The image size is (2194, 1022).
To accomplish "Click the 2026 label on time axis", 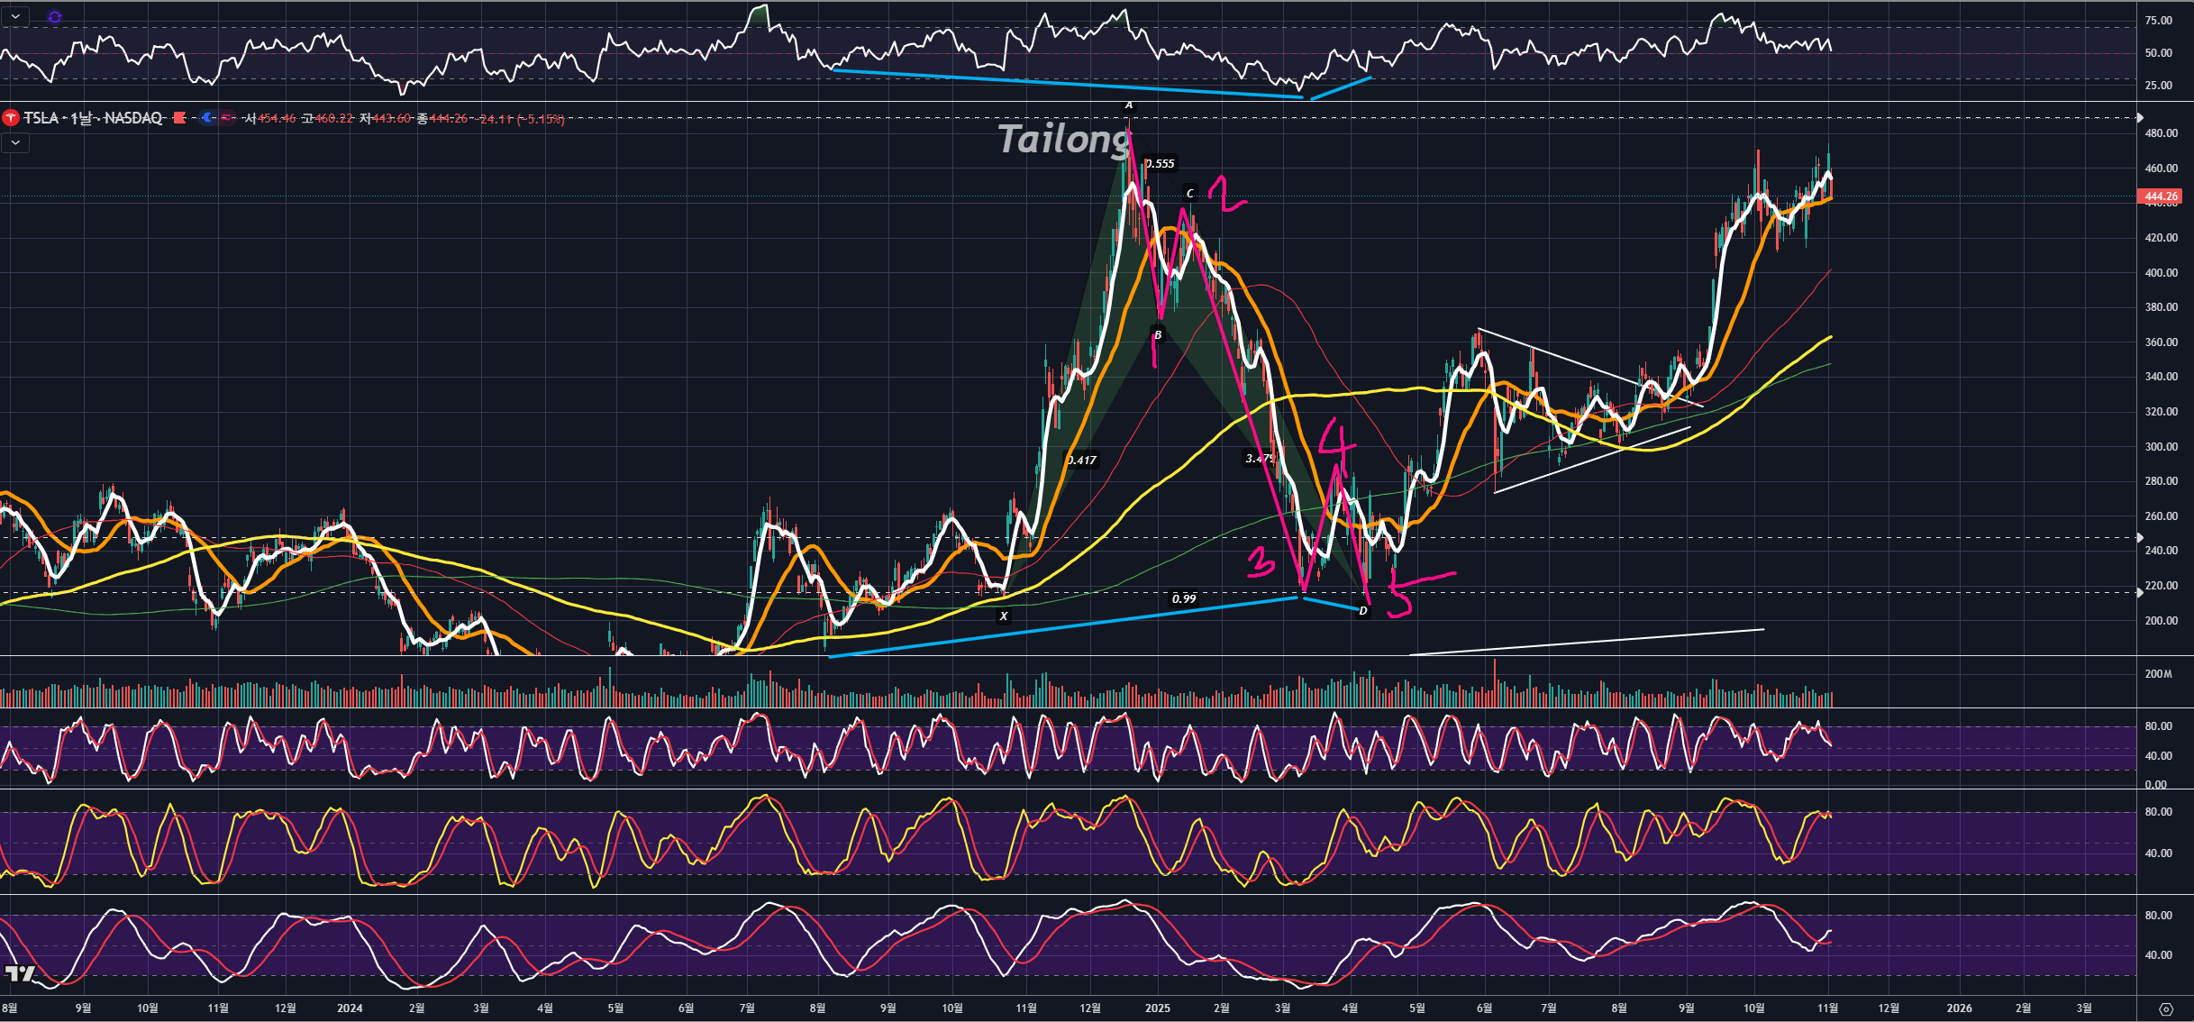I will point(1959,1008).
